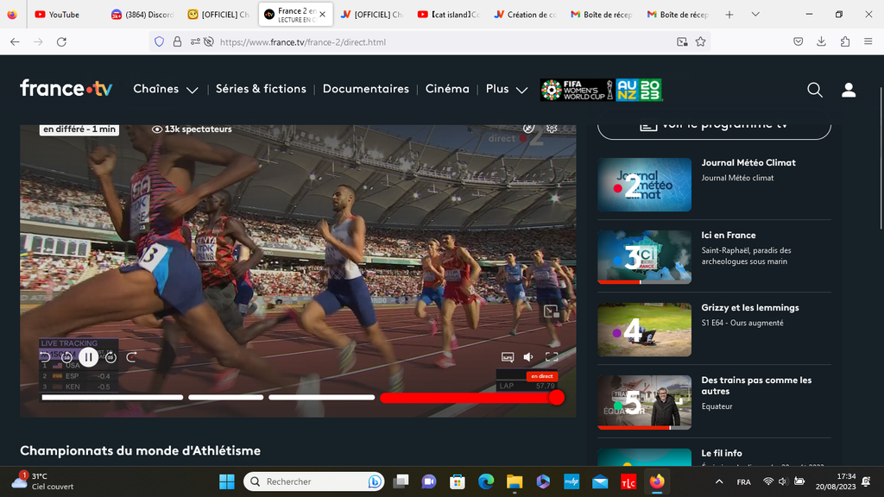Open 'Le fil info' channel entry
884x497 pixels.
(722, 453)
